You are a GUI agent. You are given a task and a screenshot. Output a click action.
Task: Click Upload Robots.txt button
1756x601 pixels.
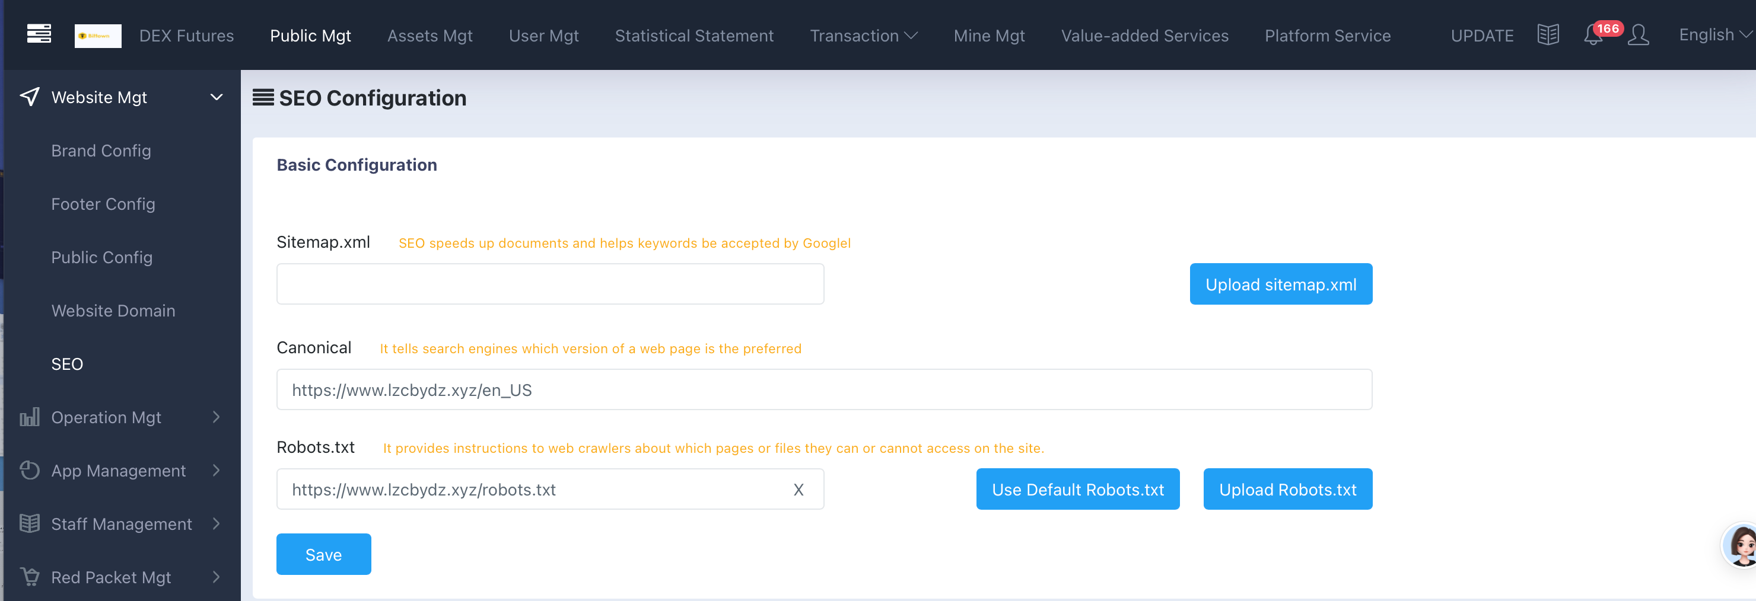pyautogui.click(x=1288, y=488)
